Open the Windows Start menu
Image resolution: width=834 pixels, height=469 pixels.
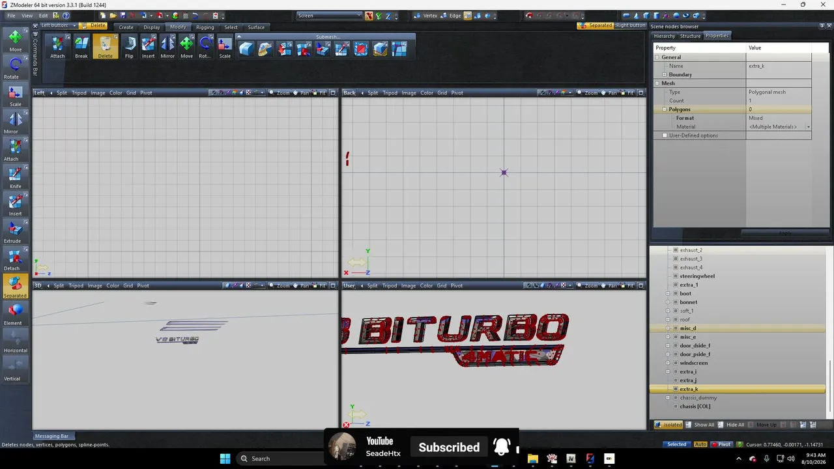[x=225, y=459]
